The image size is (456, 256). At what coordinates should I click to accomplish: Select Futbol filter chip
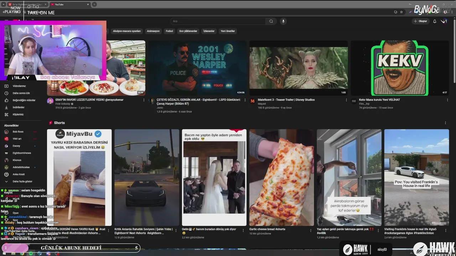[x=169, y=31]
